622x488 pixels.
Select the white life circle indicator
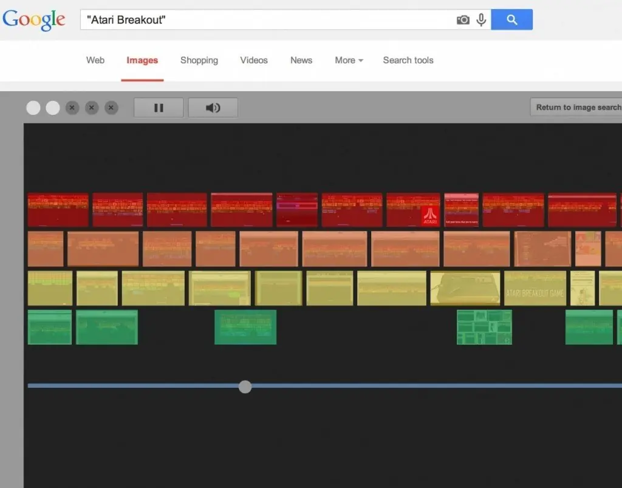(x=33, y=108)
